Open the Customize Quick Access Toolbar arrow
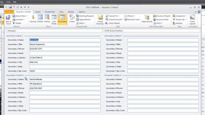 coord(29,7)
